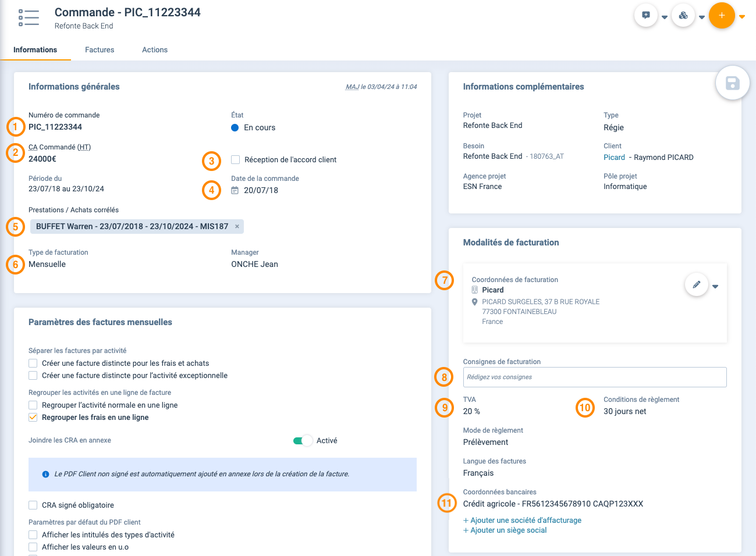Image resolution: width=756 pixels, height=556 pixels.
Task: Open the navigation list menu icon
Action: coord(29,17)
